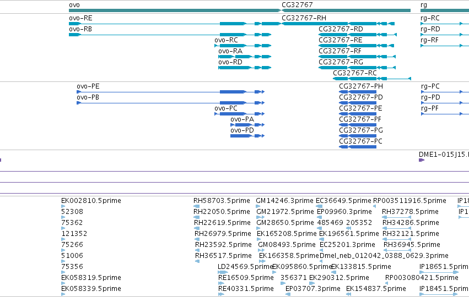Click the EK002810.5prime EST arrow
The height and width of the screenshot is (297, 469).
pyautogui.click(x=63, y=206)
